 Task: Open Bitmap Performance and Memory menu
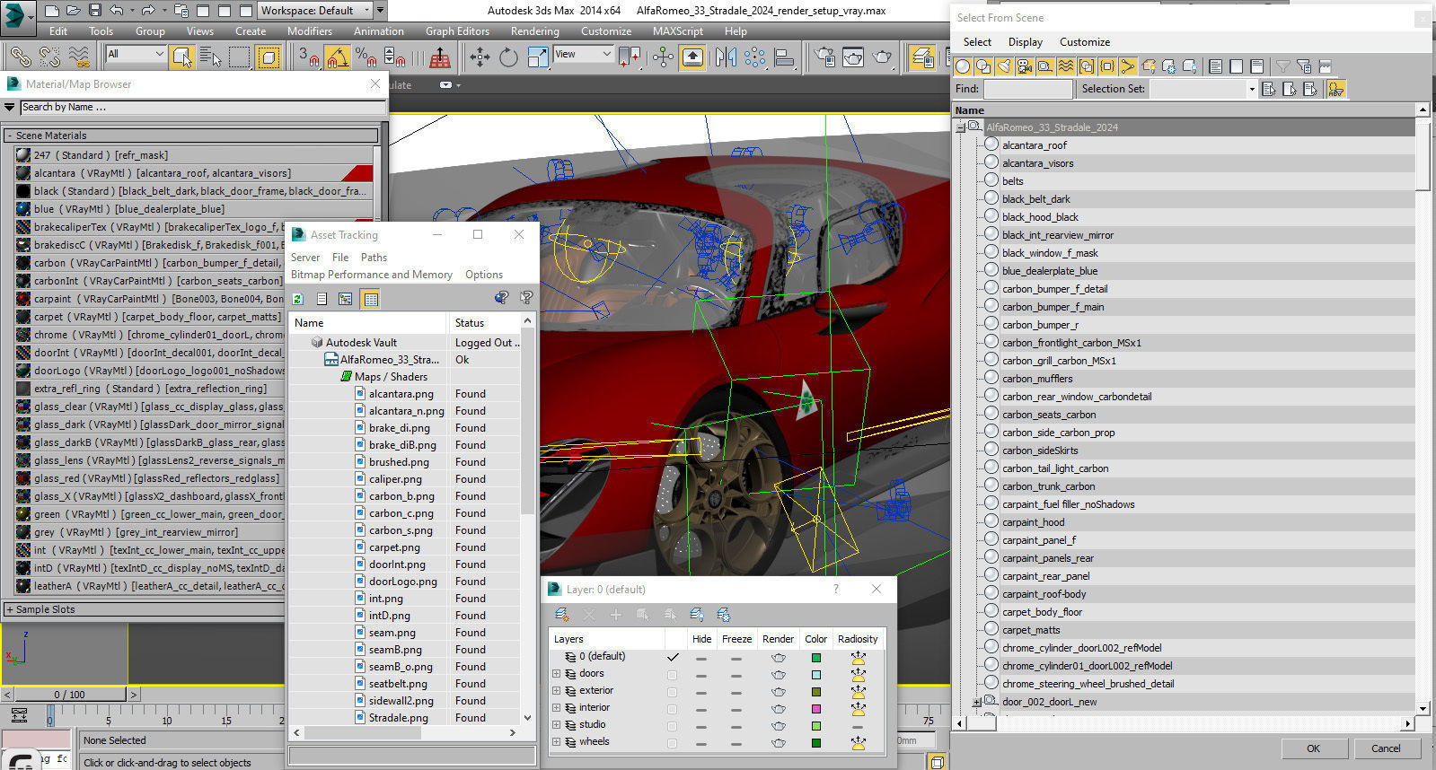pyautogui.click(x=371, y=275)
